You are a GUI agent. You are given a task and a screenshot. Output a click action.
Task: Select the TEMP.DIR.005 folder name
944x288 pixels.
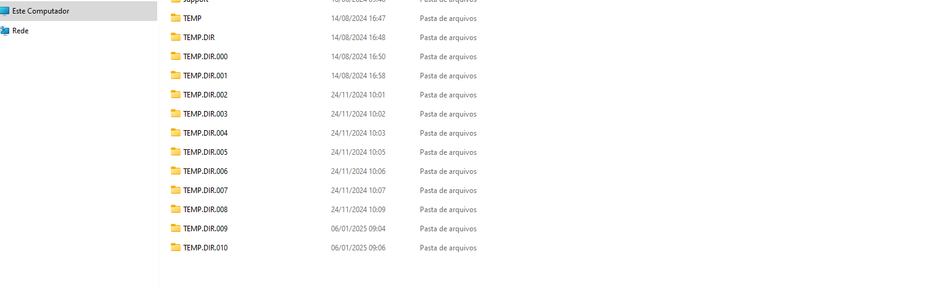pos(205,152)
